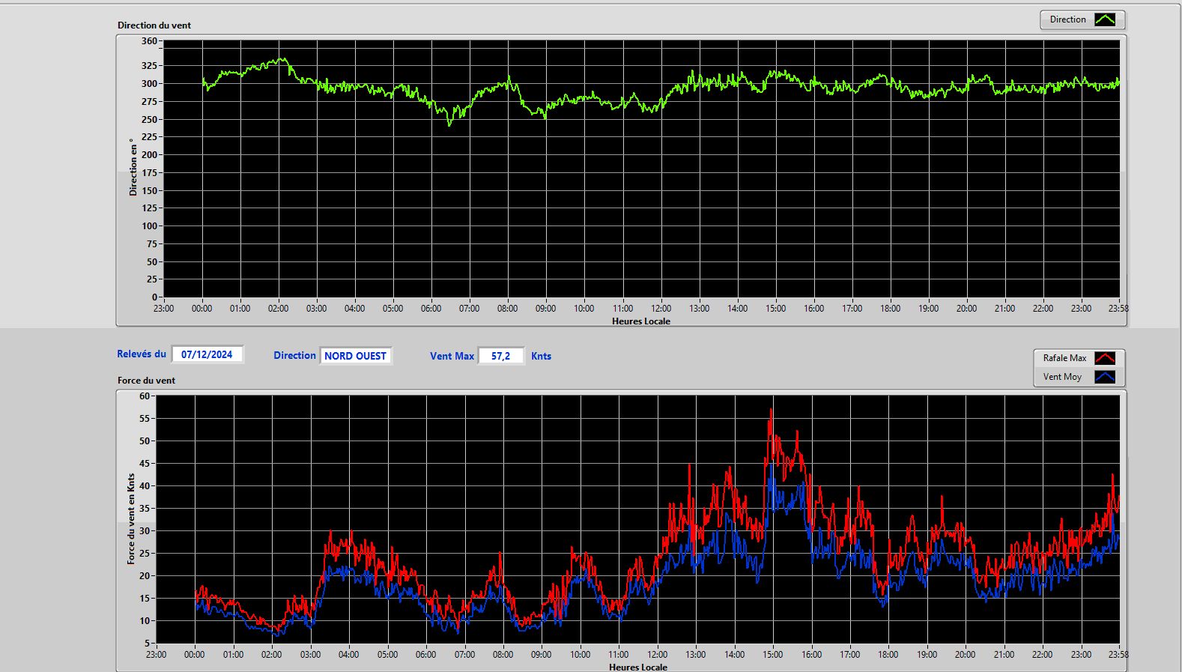The height and width of the screenshot is (672, 1182).
Task: Click the Rafale Max legend label
Action: point(1064,358)
